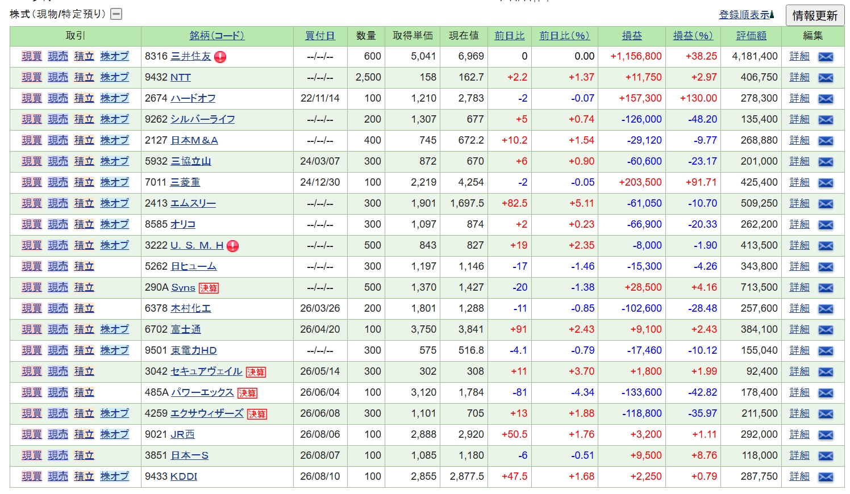Click 現売 in the 三菱重 row
850x494 pixels.
point(58,182)
